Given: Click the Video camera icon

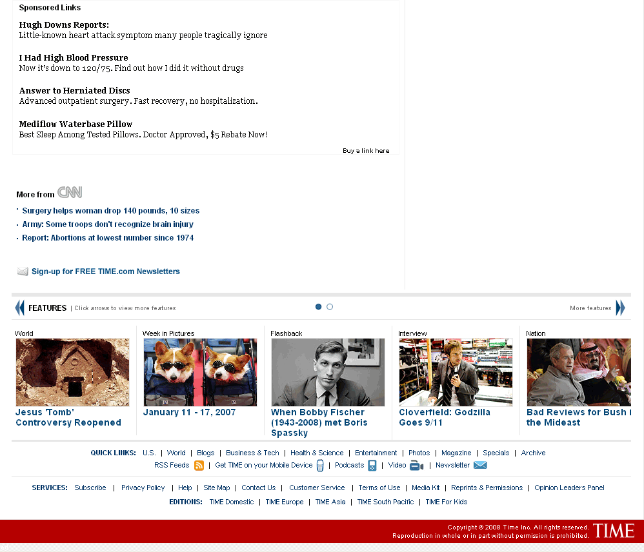Looking at the screenshot, I should click(x=416, y=466).
